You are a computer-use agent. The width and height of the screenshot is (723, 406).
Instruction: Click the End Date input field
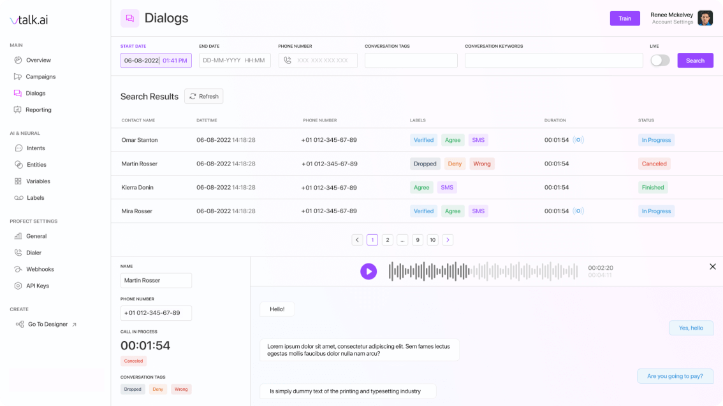[235, 60]
